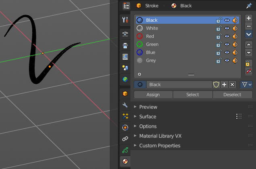Add a new material slot
This screenshot has height=169, width=256.
point(249,18)
